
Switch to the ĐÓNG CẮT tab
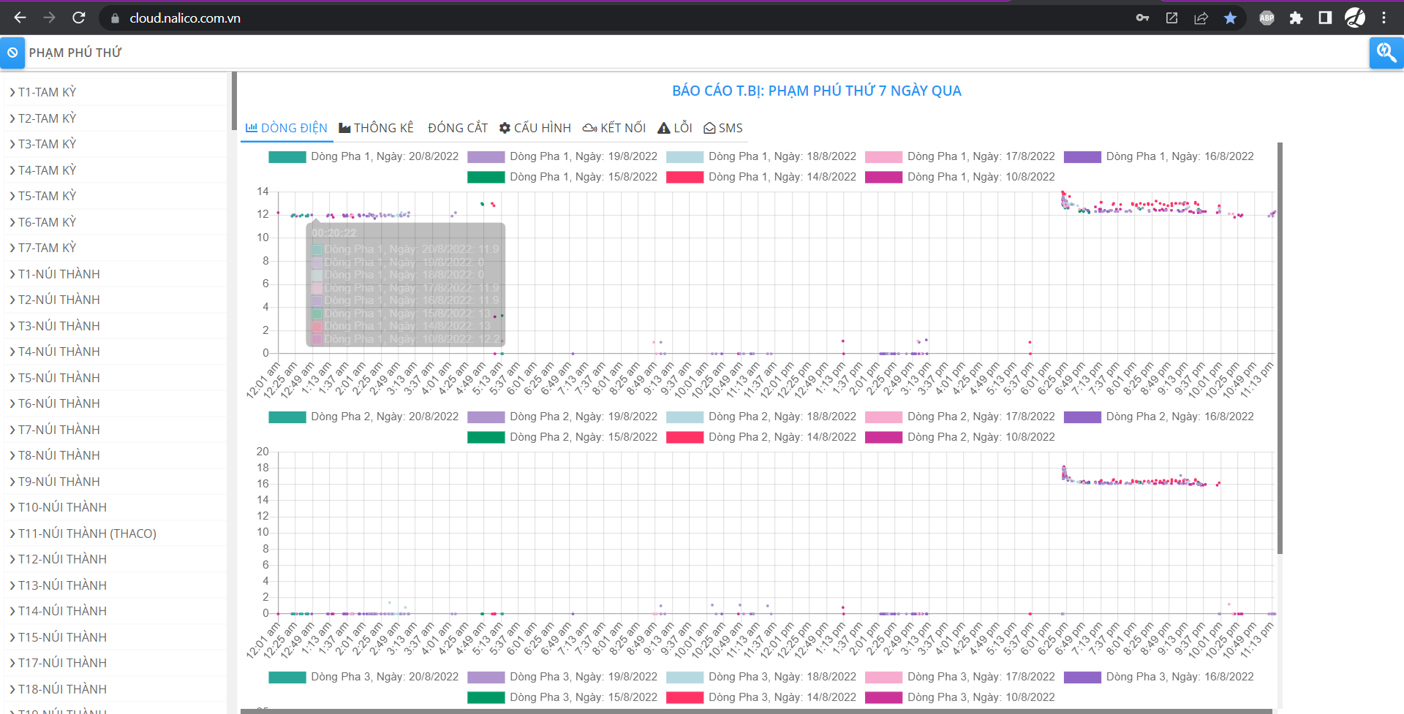click(458, 128)
